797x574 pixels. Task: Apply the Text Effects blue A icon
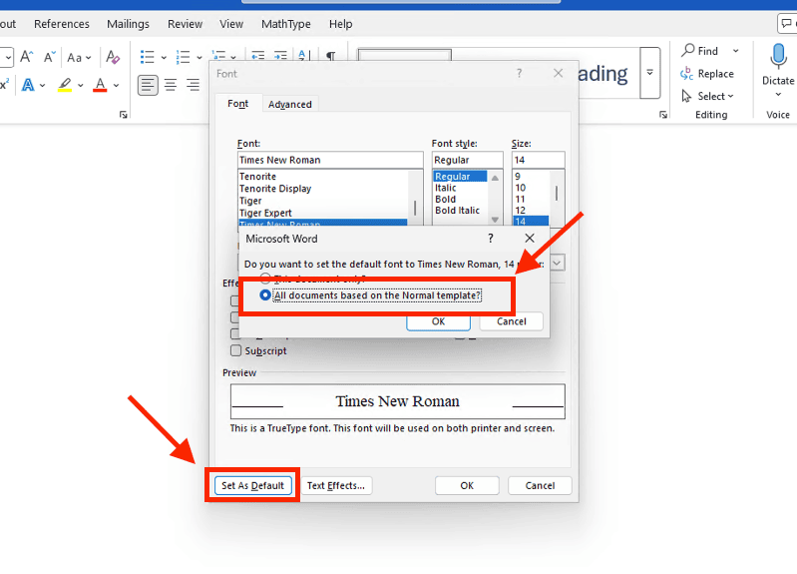28,85
